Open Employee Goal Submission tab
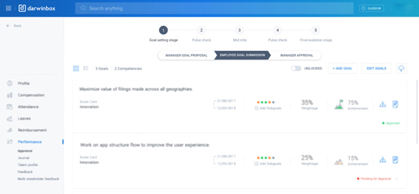Screen dimensions: 419x194 tap(242, 55)
